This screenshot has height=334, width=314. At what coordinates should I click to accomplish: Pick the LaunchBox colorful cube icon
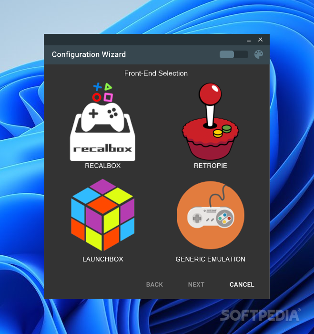coord(103,215)
